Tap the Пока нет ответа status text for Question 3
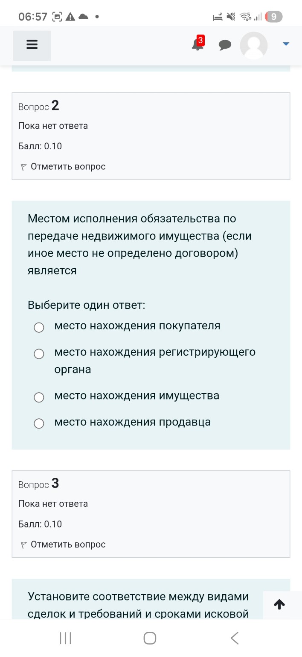The width and height of the screenshot is (302, 657). click(52, 504)
